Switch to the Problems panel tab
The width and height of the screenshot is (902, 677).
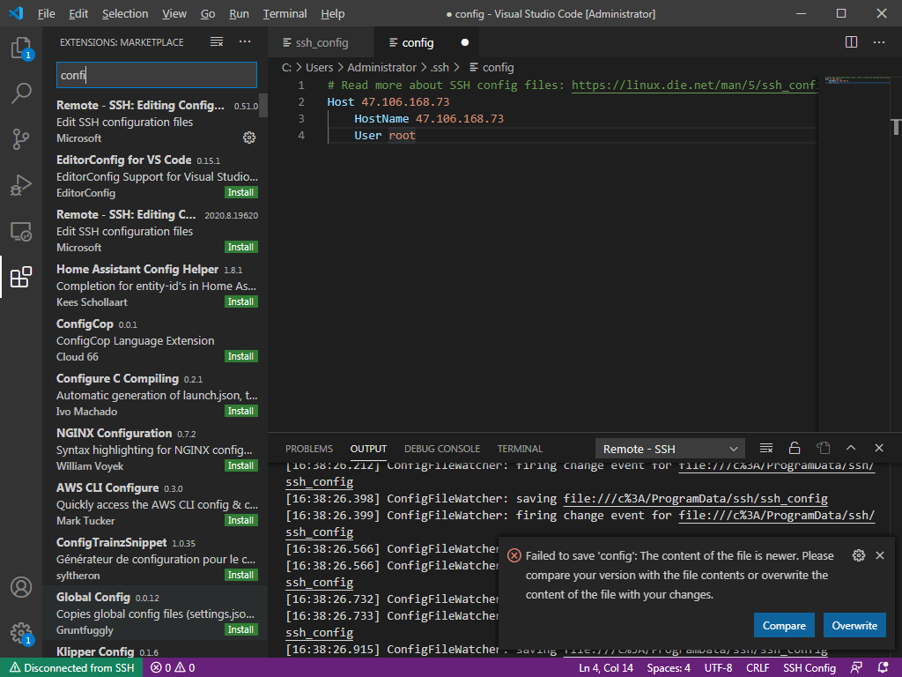coord(309,449)
